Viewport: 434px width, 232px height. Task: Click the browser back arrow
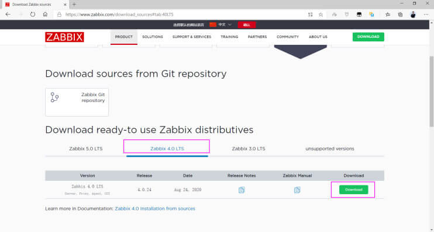pyautogui.click(x=8, y=15)
